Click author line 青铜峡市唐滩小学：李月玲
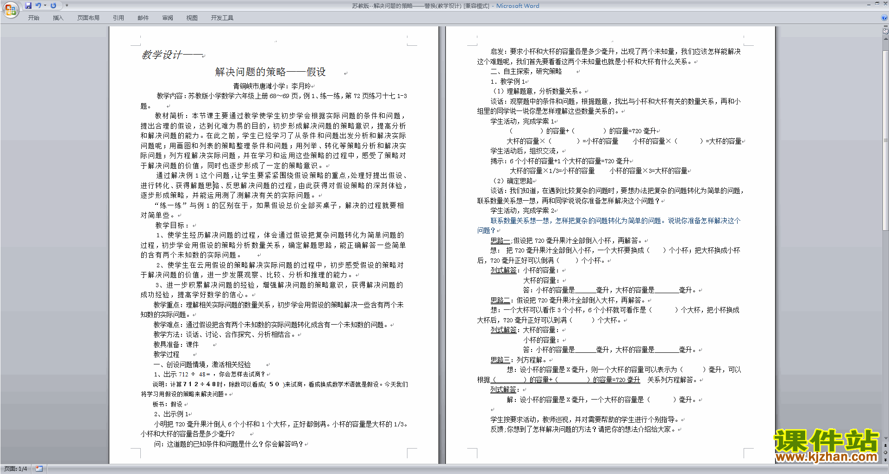This screenshot has height=474, width=889. (272, 86)
